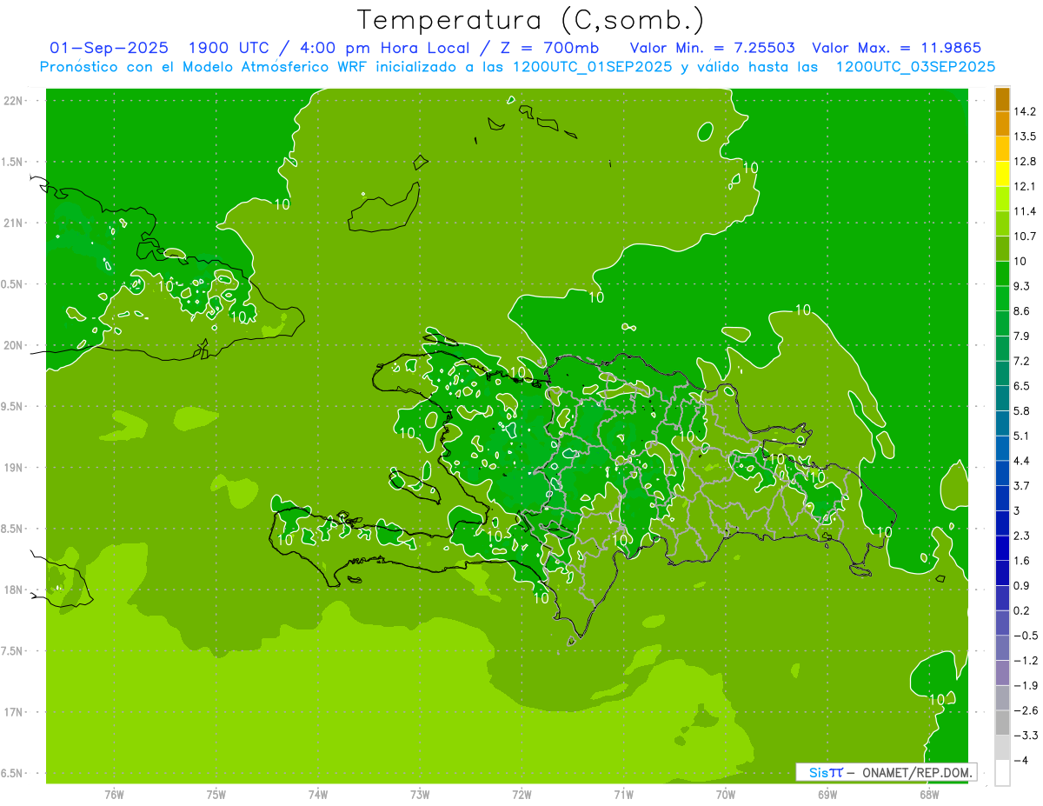Click the 12.1 legend value
The image size is (1043, 806).
tap(1025, 186)
